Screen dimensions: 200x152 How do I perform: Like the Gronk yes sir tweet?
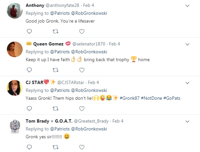point(82,147)
